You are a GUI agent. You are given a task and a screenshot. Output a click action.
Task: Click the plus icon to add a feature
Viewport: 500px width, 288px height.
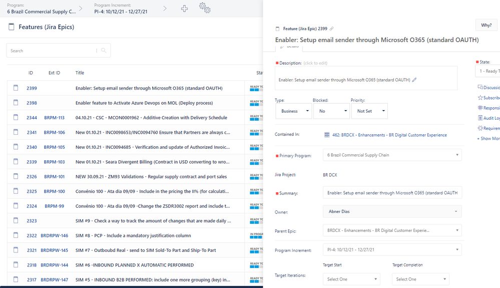tap(184, 9)
